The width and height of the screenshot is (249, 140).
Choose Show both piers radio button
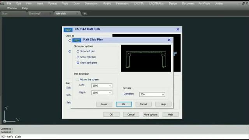click(x=78, y=63)
